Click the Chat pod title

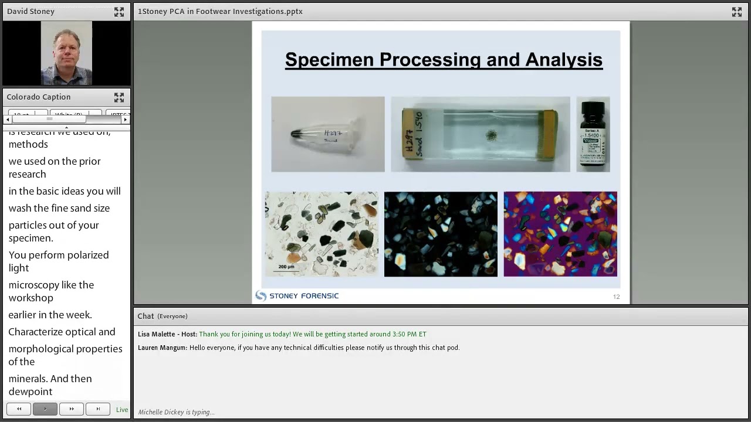tap(146, 316)
